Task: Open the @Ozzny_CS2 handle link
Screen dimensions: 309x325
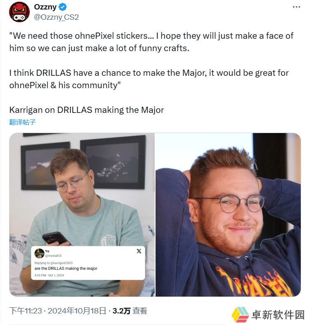Action: tap(56, 17)
